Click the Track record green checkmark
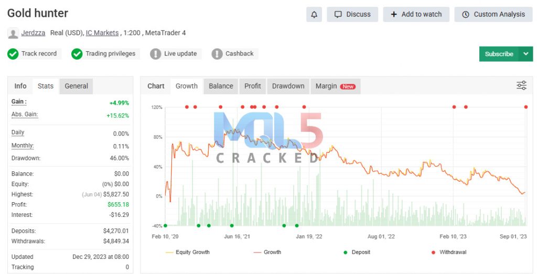The width and height of the screenshot is (537, 274). point(13,54)
